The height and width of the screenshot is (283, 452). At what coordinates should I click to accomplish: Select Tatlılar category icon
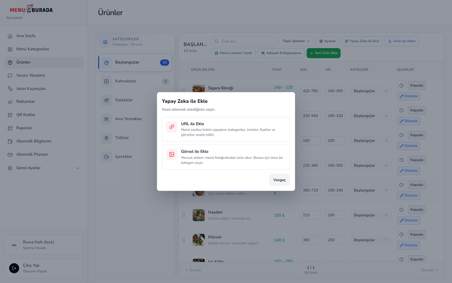pyautogui.click(x=107, y=138)
